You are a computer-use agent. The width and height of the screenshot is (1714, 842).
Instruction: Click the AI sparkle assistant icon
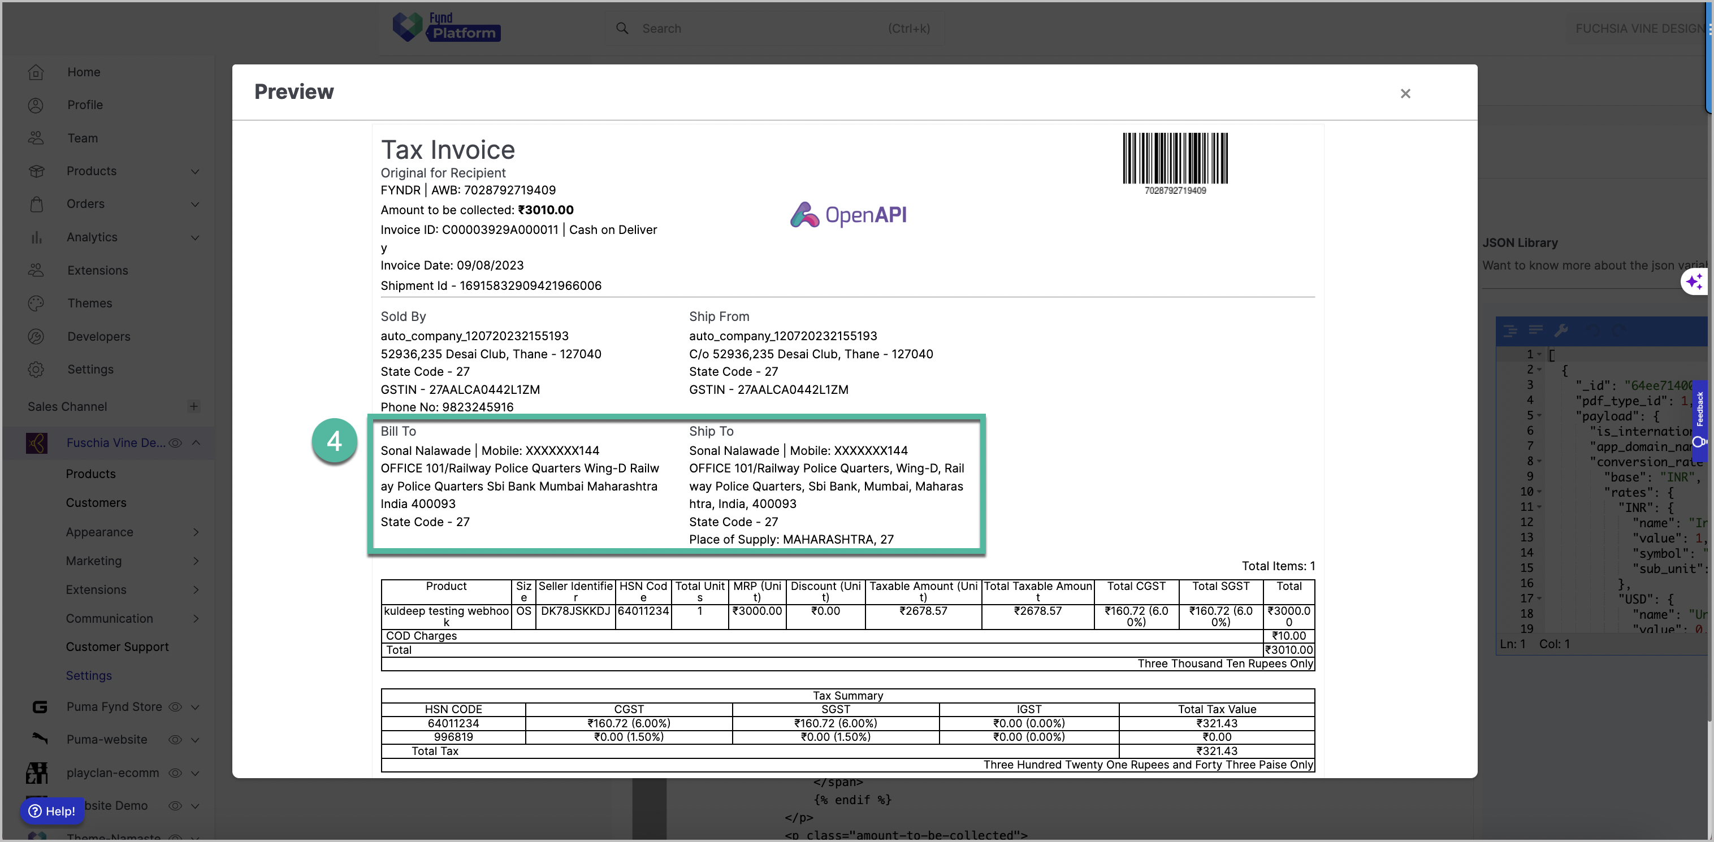pyautogui.click(x=1694, y=282)
